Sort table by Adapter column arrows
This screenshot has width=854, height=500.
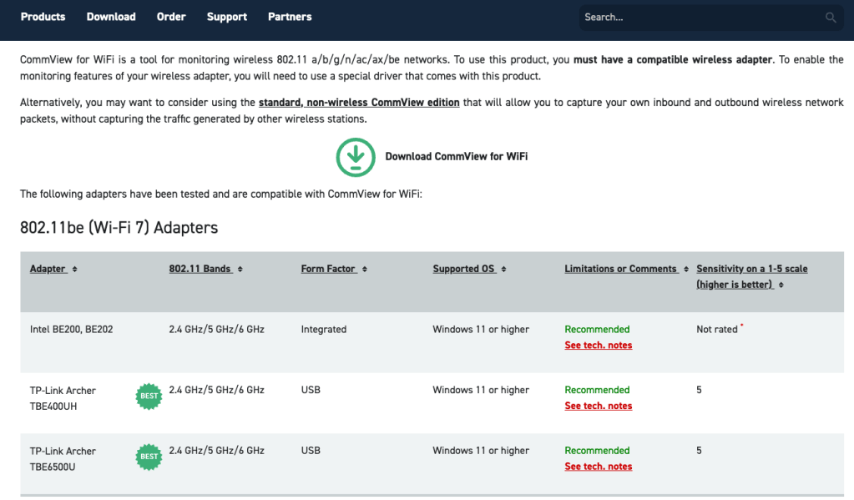point(75,270)
